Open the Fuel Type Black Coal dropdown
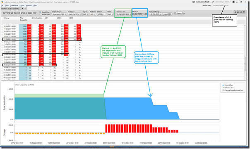This screenshot has height=149, width=250. coord(75,14)
